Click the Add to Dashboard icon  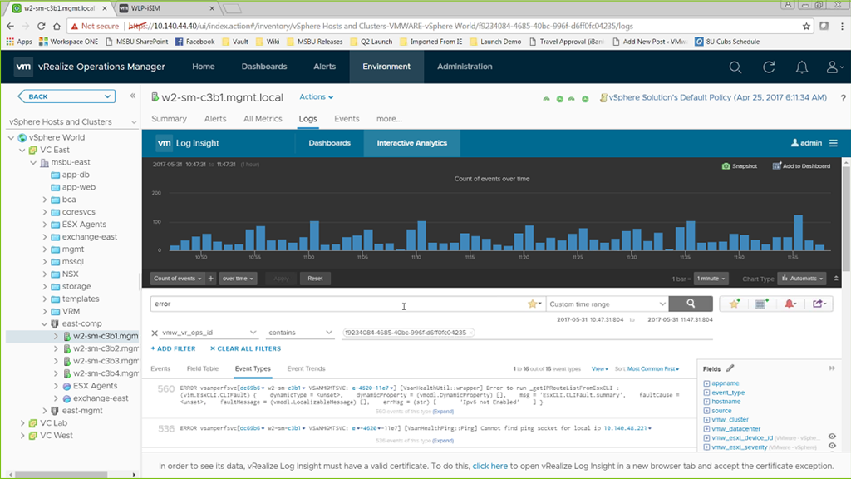pos(801,166)
